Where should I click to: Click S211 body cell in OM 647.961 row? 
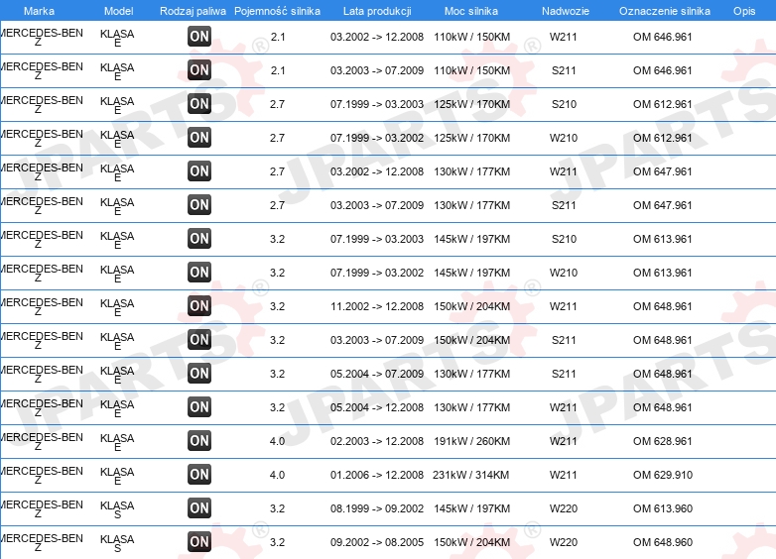point(564,205)
